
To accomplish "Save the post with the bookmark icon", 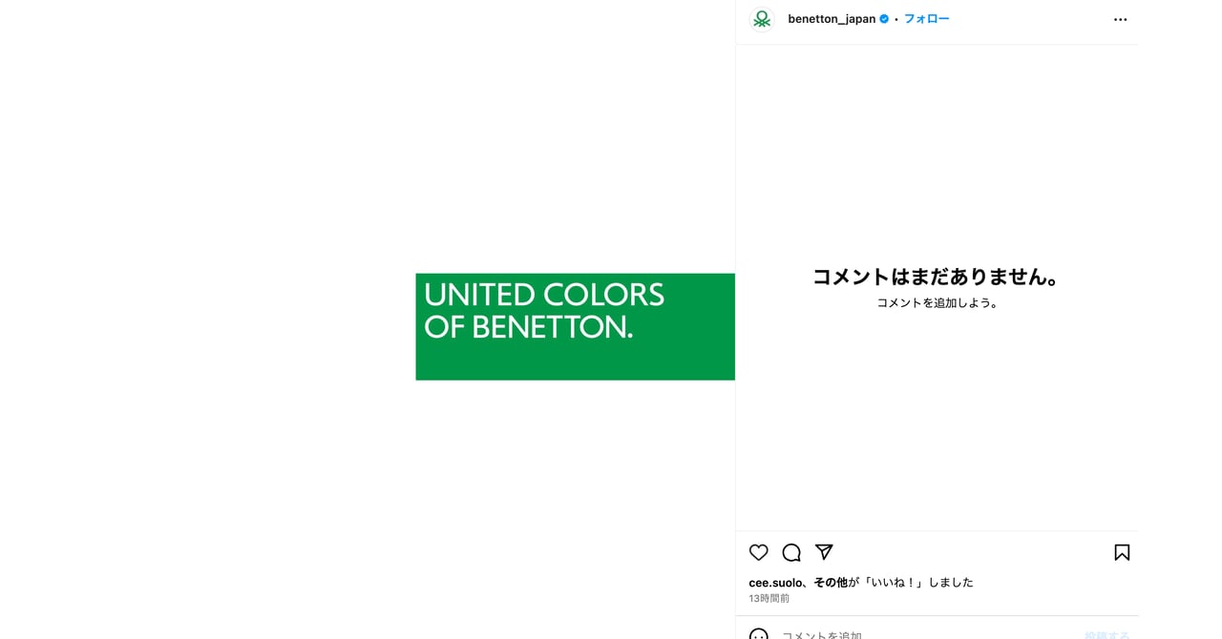I will coord(1122,552).
